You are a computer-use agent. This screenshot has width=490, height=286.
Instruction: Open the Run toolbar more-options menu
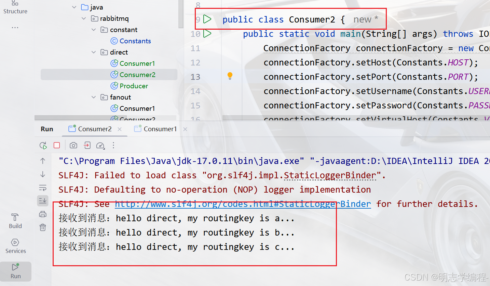click(x=113, y=146)
